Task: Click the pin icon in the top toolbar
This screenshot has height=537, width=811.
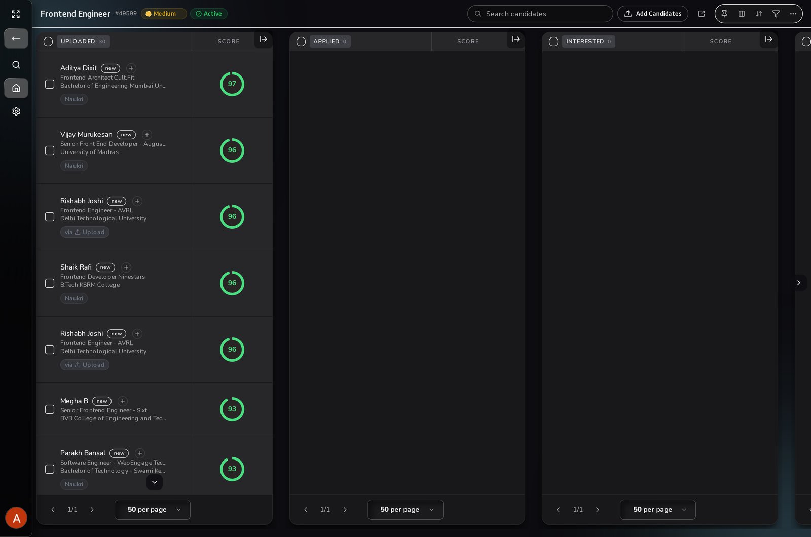Action: pos(724,14)
